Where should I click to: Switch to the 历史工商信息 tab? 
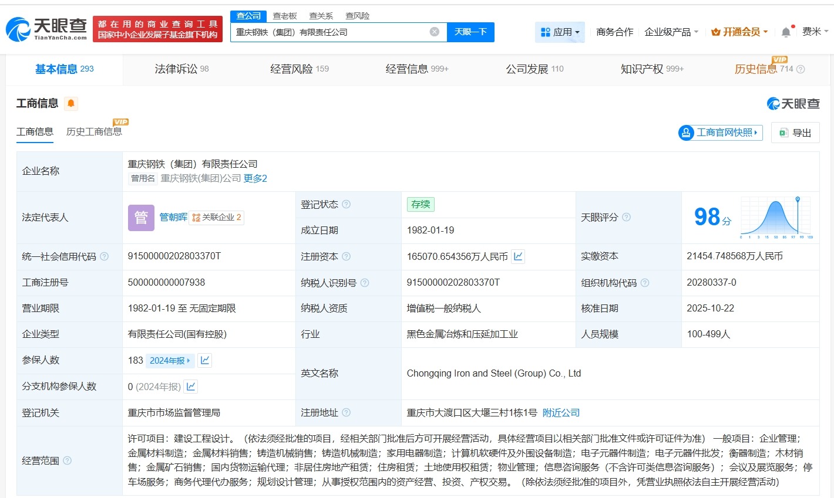pyautogui.click(x=95, y=131)
